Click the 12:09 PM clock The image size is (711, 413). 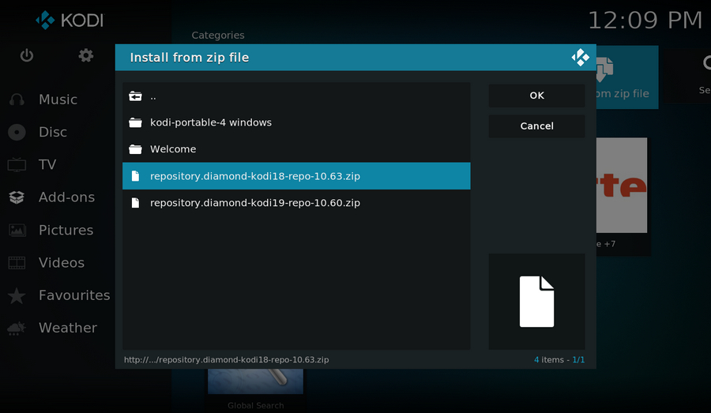pos(645,21)
